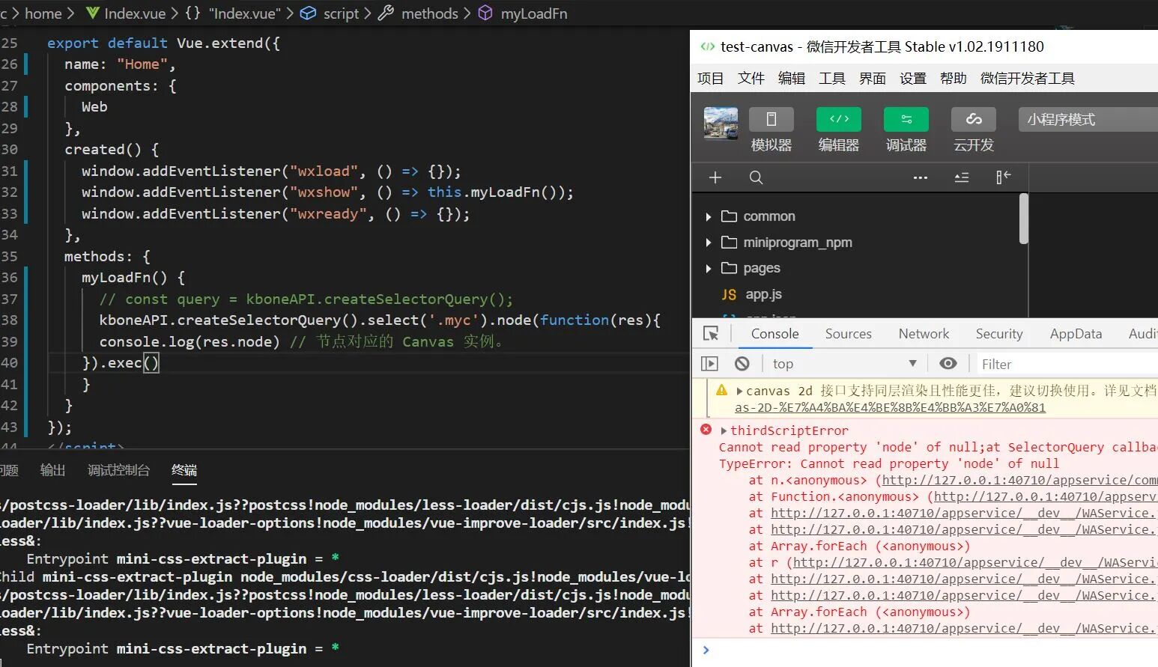This screenshot has width=1158, height=667.
Task: Open the 小程序模式 mode dropdown
Action: (x=1088, y=120)
